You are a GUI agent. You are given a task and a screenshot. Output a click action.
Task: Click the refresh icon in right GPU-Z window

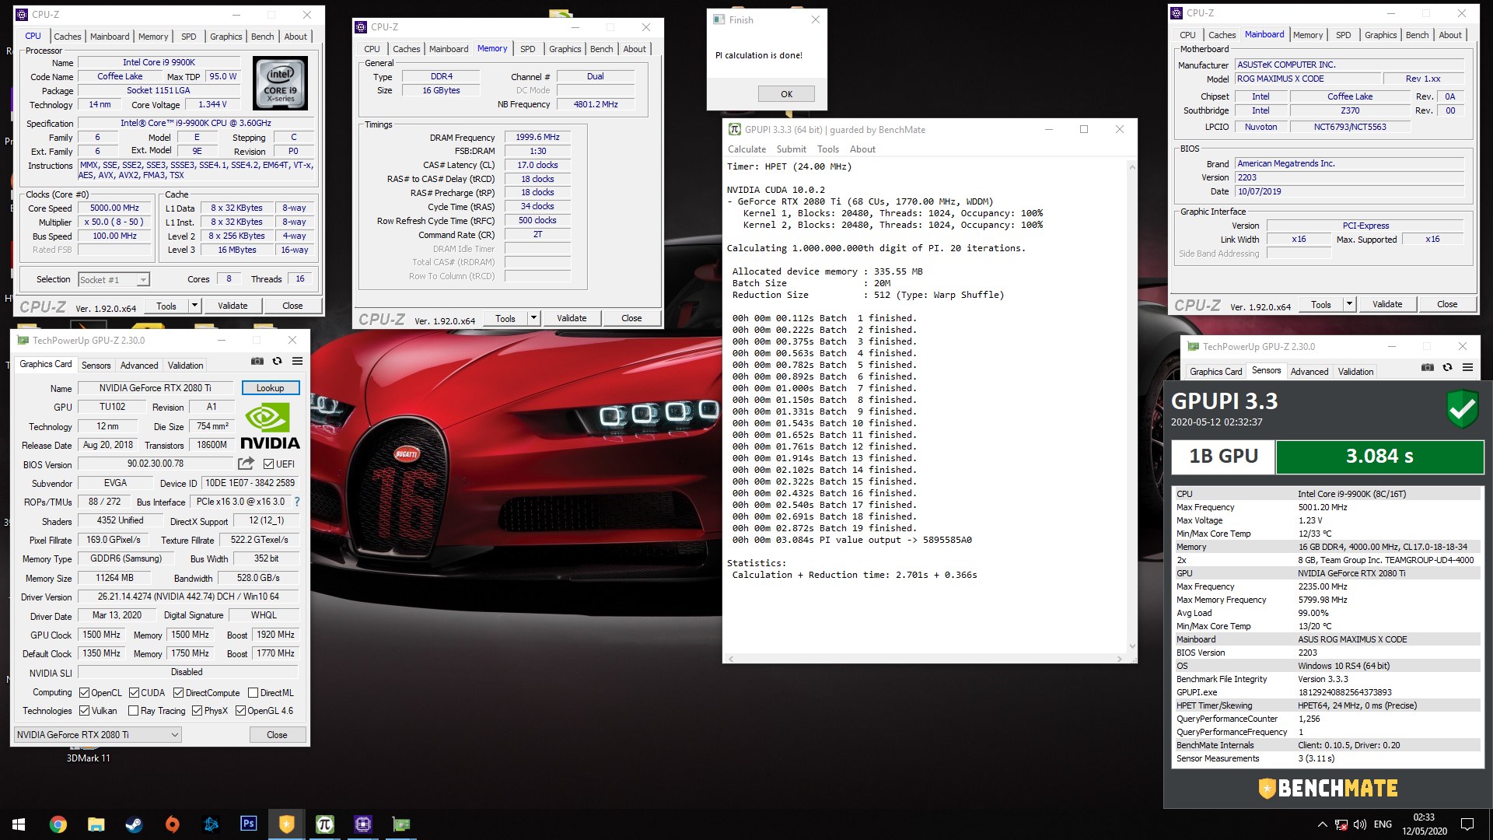coord(1447,367)
